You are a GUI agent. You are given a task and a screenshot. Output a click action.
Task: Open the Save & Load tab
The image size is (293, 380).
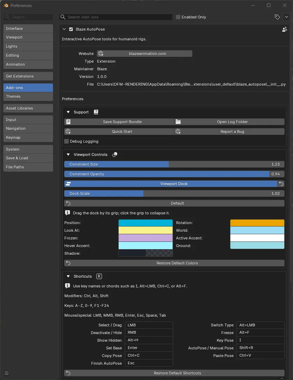click(28, 158)
